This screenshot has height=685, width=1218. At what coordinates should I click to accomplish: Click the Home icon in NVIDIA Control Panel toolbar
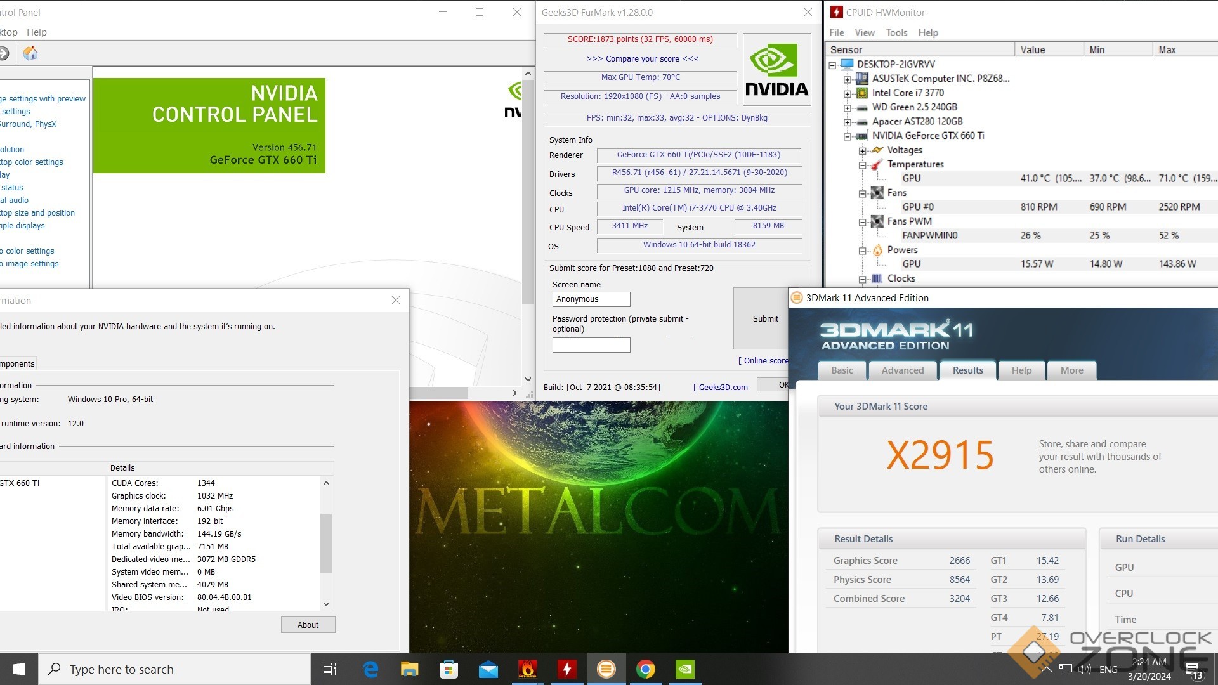coord(30,53)
